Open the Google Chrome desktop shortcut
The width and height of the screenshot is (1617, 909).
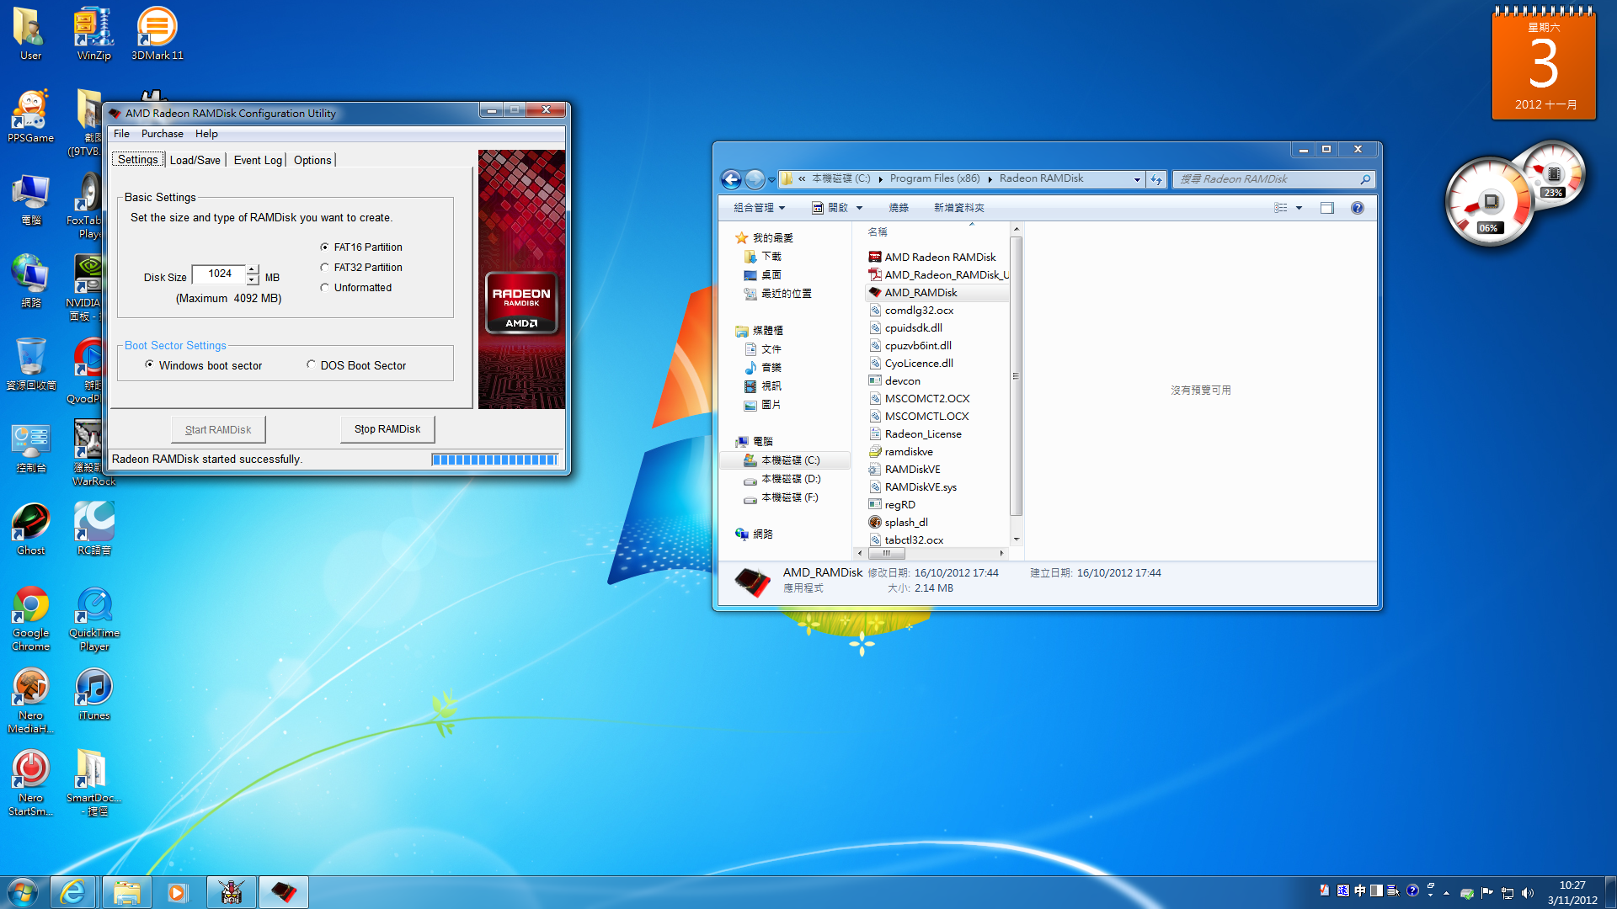pyautogui.click(x=30, y=619)
